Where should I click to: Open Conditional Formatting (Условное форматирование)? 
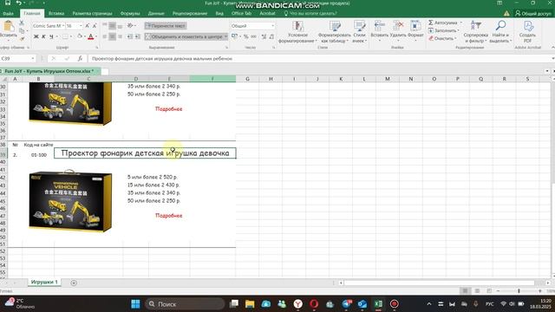(297, 32)
